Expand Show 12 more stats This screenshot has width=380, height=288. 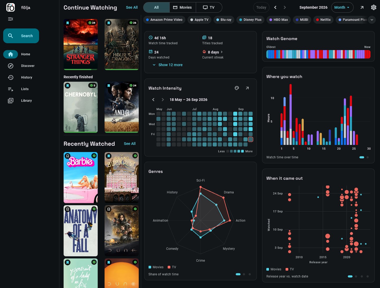pos(168,65)
